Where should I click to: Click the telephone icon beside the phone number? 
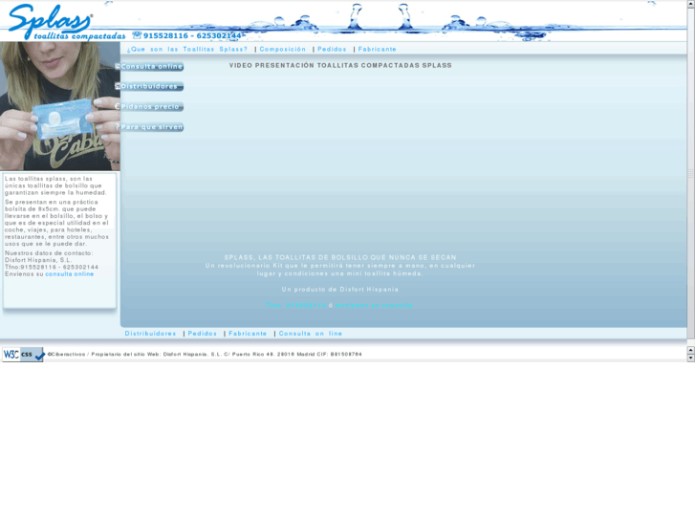tap(137, 35)
